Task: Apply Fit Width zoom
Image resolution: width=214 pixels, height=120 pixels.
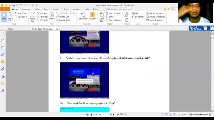Action: (42, 17)
